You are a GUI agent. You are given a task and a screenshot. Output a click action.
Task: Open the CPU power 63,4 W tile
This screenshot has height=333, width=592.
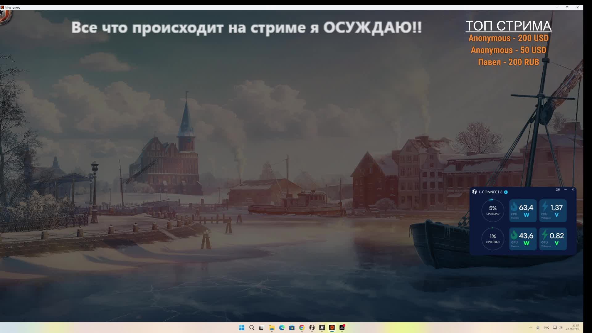(x=523, y=211)
